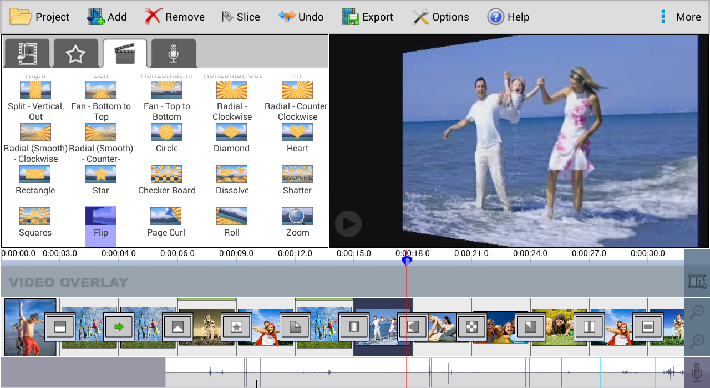Image resolution: width=710 pixels, height=388 pixels.
Task: Apply the Diamond transition
Action: [231, 132]
